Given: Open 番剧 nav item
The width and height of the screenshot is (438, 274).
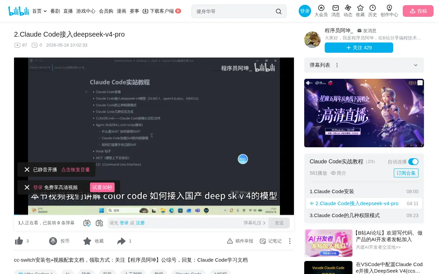Looking at the screenshot, I should pos(55,11).
